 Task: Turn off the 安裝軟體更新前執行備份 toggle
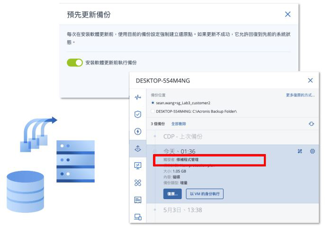pos(75,63)
